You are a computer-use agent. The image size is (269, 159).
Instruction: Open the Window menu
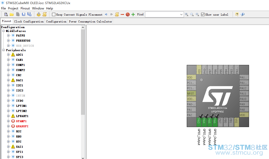[38, 8]
